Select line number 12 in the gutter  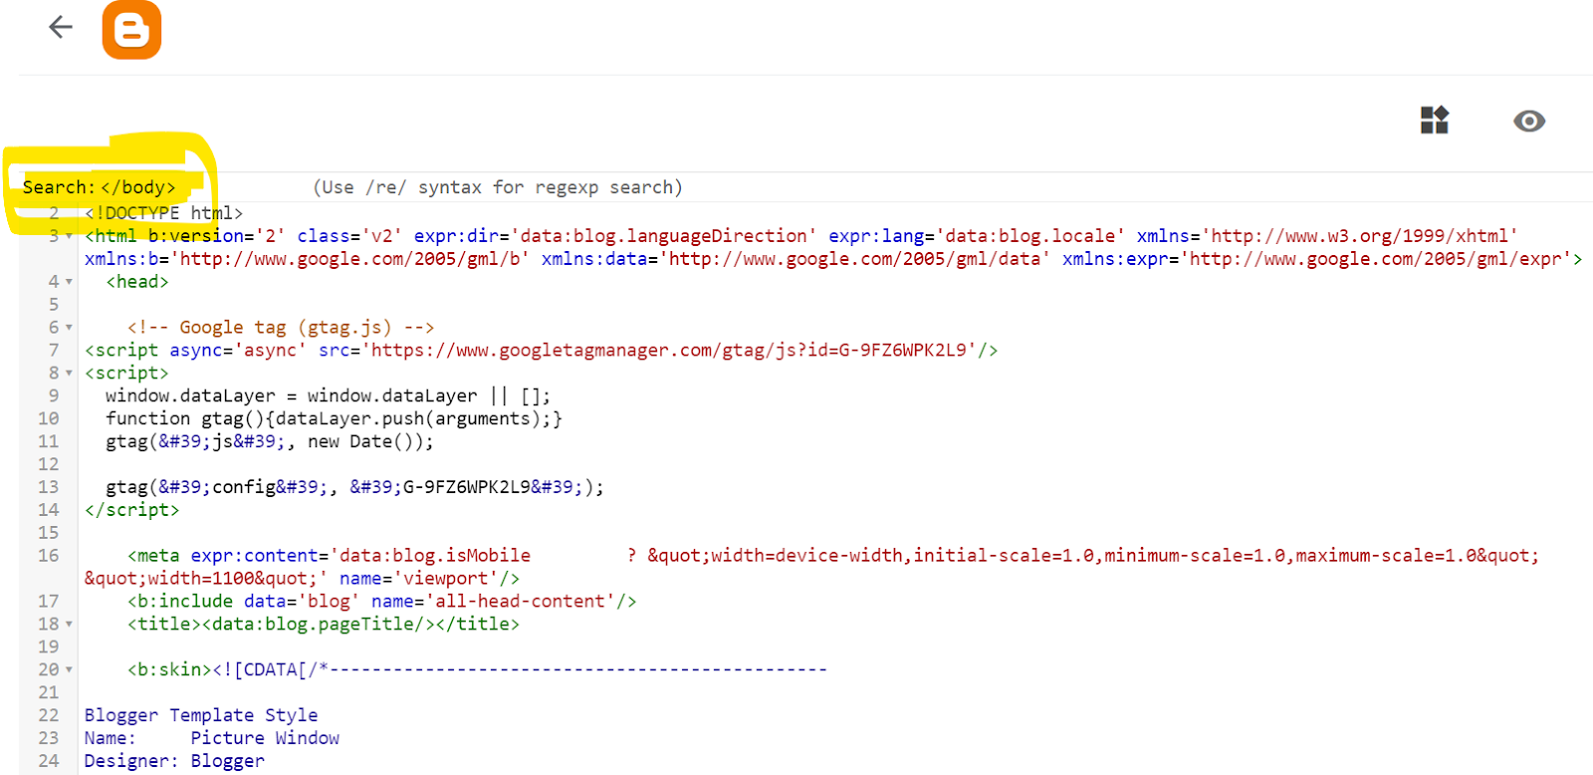point(49,465)
